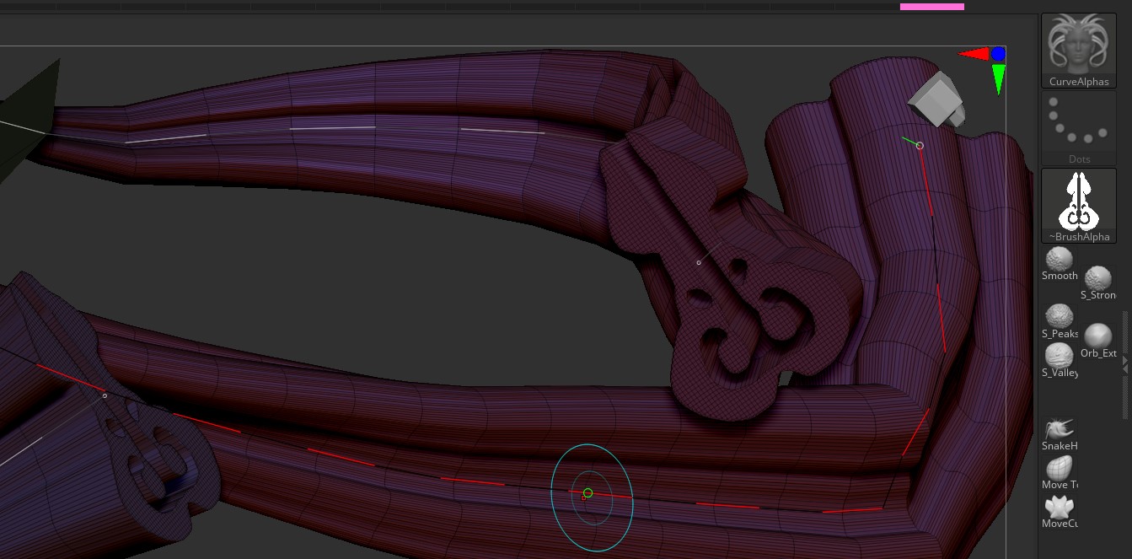Image resolution: width=1132 pixels, height=559 pixels.
Task: Click the grey camera view cube gizmo
Action: tap(935, 99)
